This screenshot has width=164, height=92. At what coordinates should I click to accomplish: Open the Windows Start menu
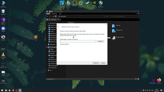(x=2, y=90)
